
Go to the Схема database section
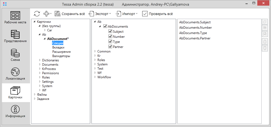(x=15, y=55)
